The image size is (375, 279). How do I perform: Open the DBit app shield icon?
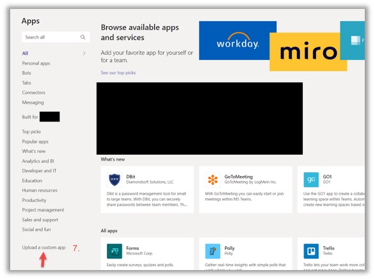click(x=115, y=180)
